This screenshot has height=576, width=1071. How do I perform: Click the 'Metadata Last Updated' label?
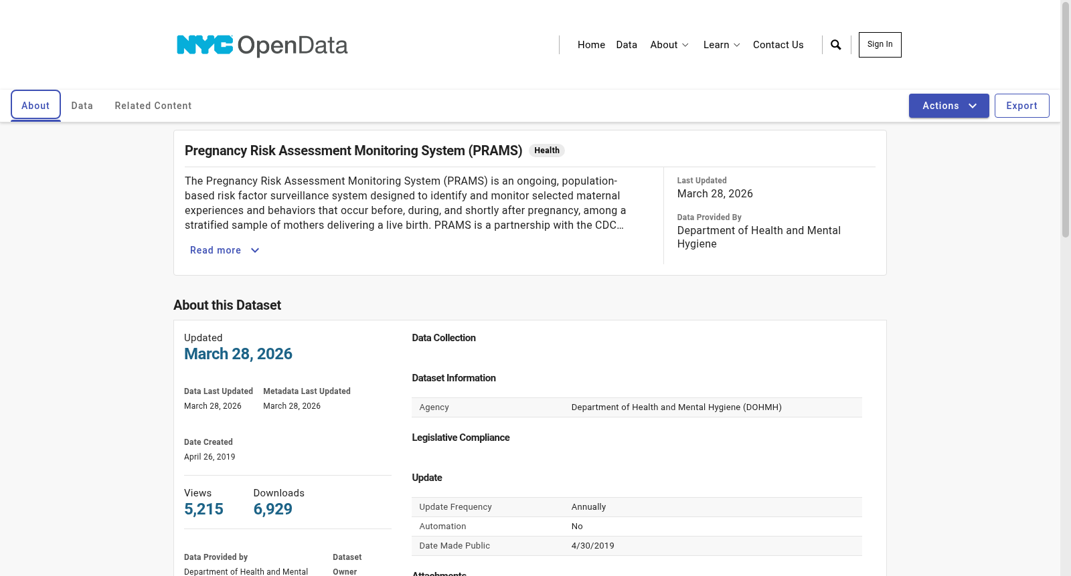(x=307, y=391)
